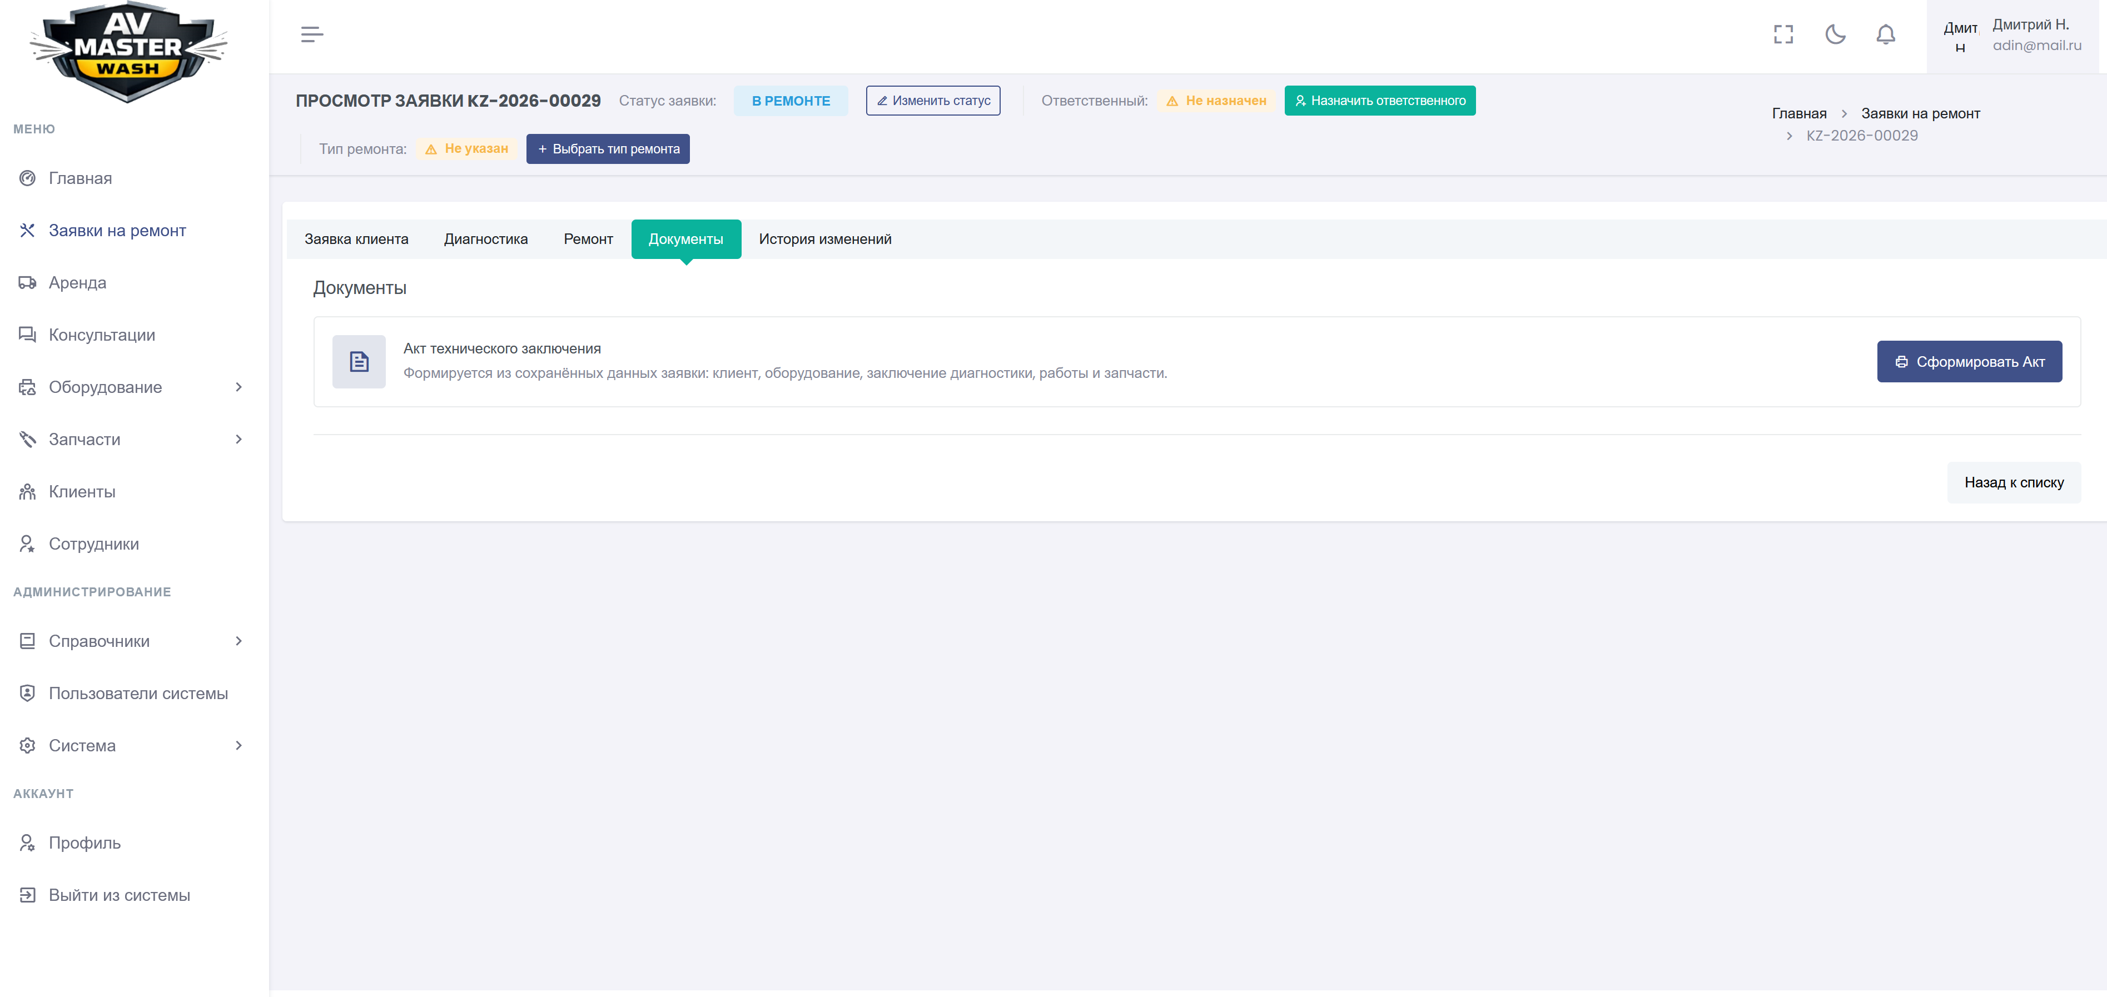Open Заявки на ремонт breadcrumb link
Screen dimensions: 2107x997
tap(1921, 114)
